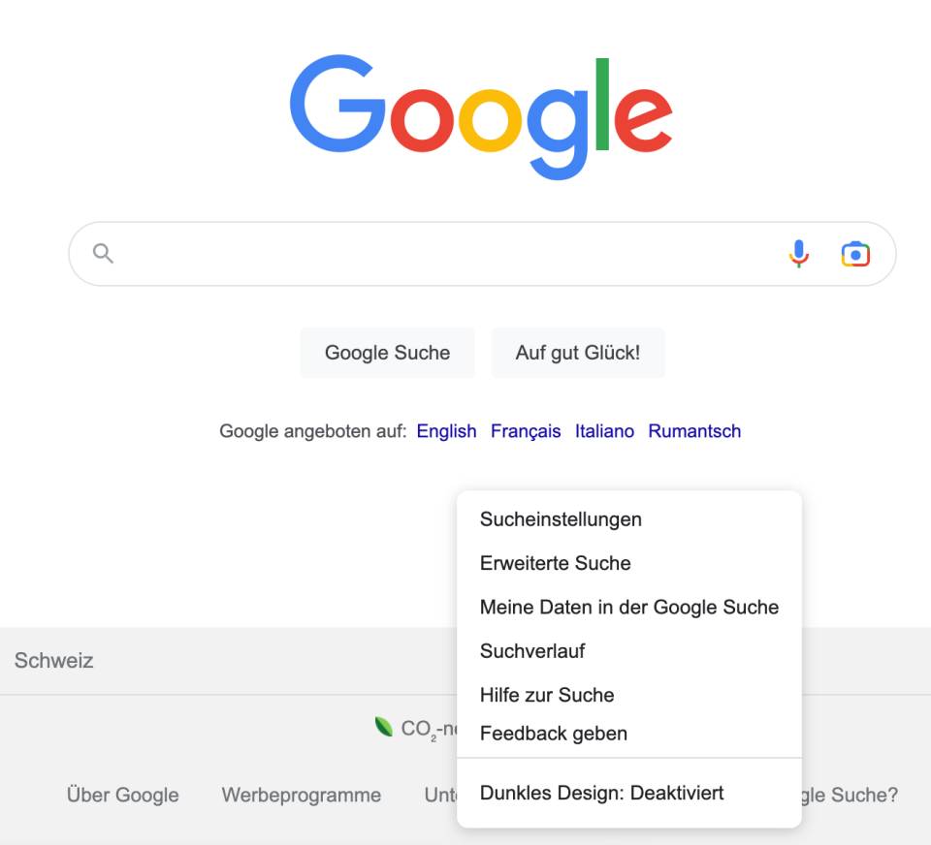Image resolution: width=931 pixels, height=845 pixels.
Task: Click inside the empty search input field
Action: click(436, 252)
